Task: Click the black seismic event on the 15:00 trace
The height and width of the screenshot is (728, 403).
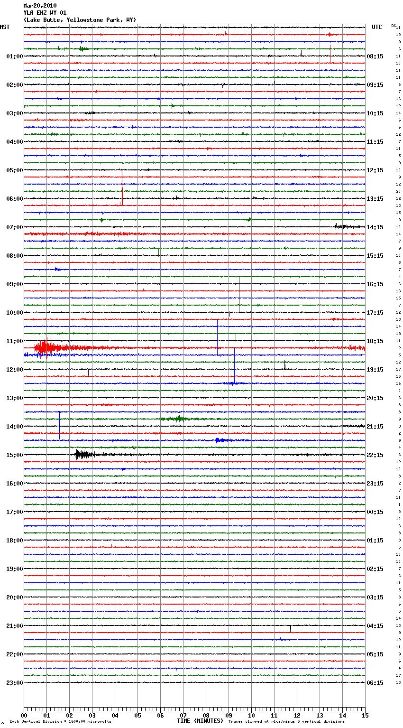Action: 84,455
